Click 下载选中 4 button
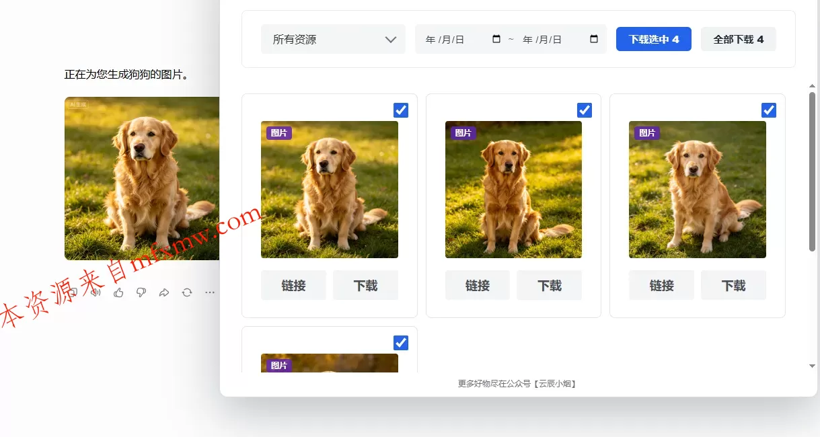Image resolution: width=820 pixels, height=437 pixels. 654,39
